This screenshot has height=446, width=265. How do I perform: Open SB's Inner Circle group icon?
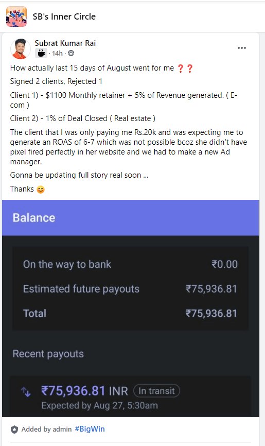point(16,16)
